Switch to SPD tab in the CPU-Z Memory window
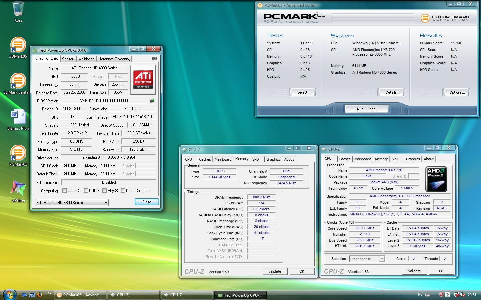 256,159
